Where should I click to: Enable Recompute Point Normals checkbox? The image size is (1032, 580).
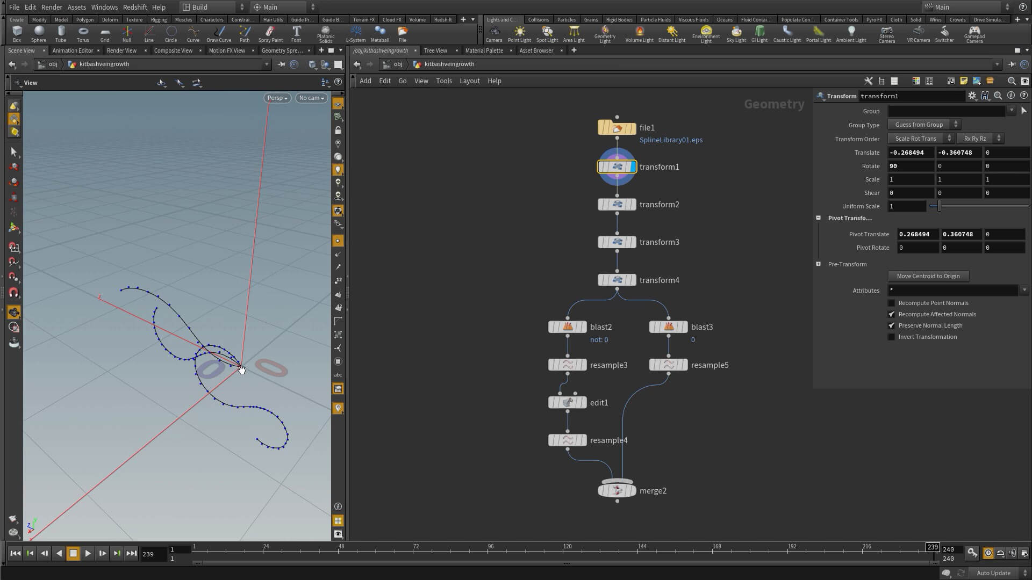pos(891,303)
